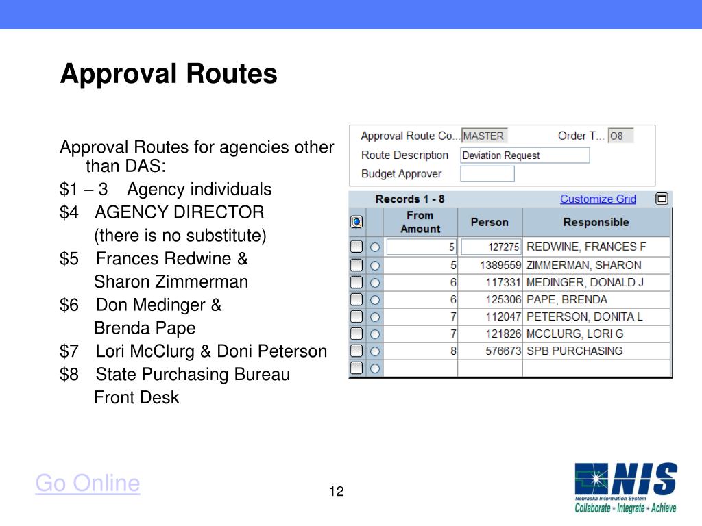702x526 pixels.
Task: Click the name ZIMMERMAN, SHARON
Action: point(584,265)
